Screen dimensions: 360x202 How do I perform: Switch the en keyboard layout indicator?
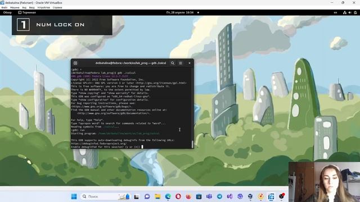click(x=335, y=12)
